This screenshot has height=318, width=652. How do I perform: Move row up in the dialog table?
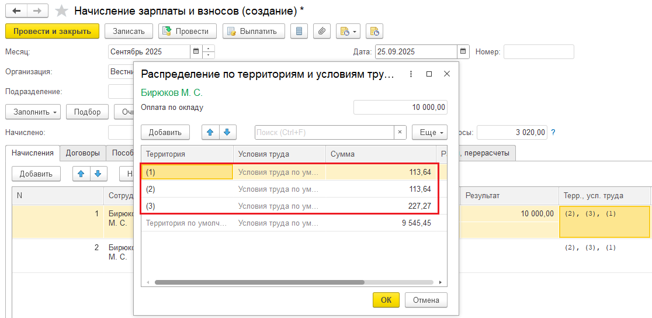tap(210, 132)
